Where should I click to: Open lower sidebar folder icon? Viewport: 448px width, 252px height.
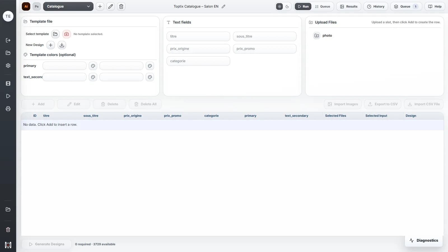click(8, 209)
